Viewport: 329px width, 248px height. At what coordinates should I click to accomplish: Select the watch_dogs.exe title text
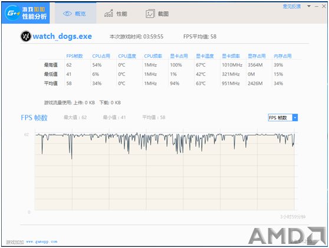(62, 37)
